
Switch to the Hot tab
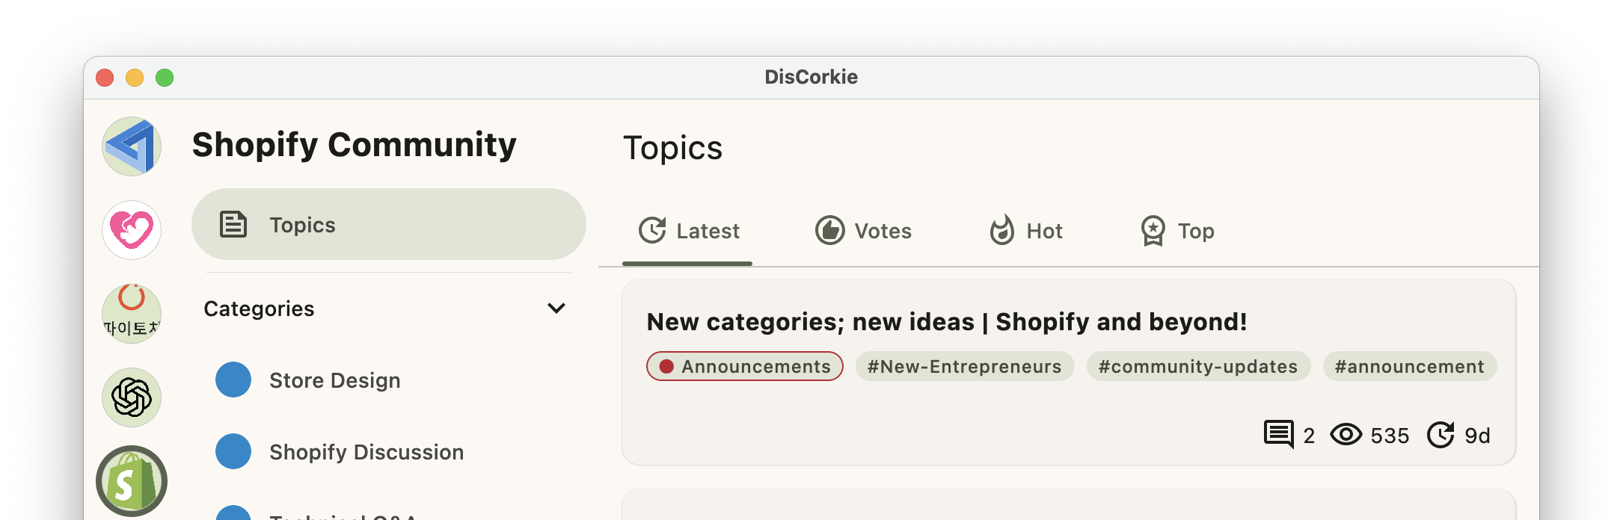pos(1025,231)
